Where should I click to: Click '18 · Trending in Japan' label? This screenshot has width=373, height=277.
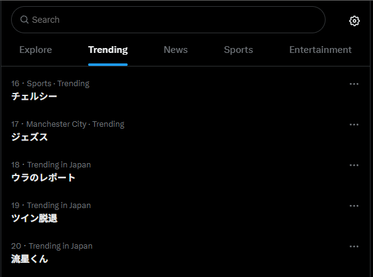(51, 165)
